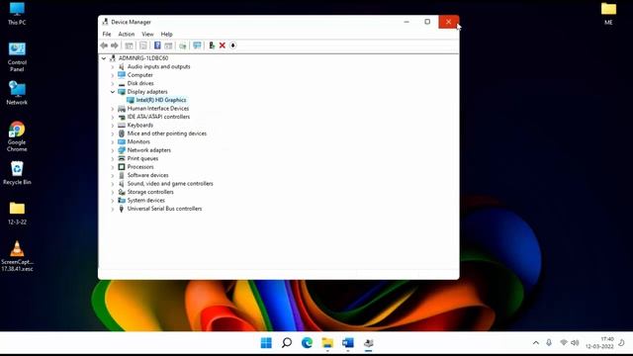This screenshot has height=356, width=633.
Task: Expand the Computer category arrow
Action: 113,75
